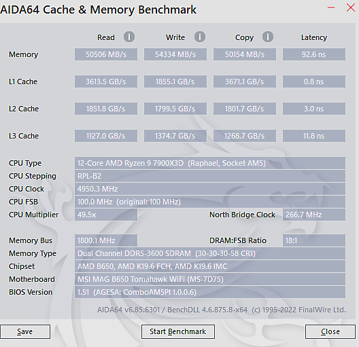Select the L1 Cache copy value 3671.1 GB/s

[x=245, y=81]
